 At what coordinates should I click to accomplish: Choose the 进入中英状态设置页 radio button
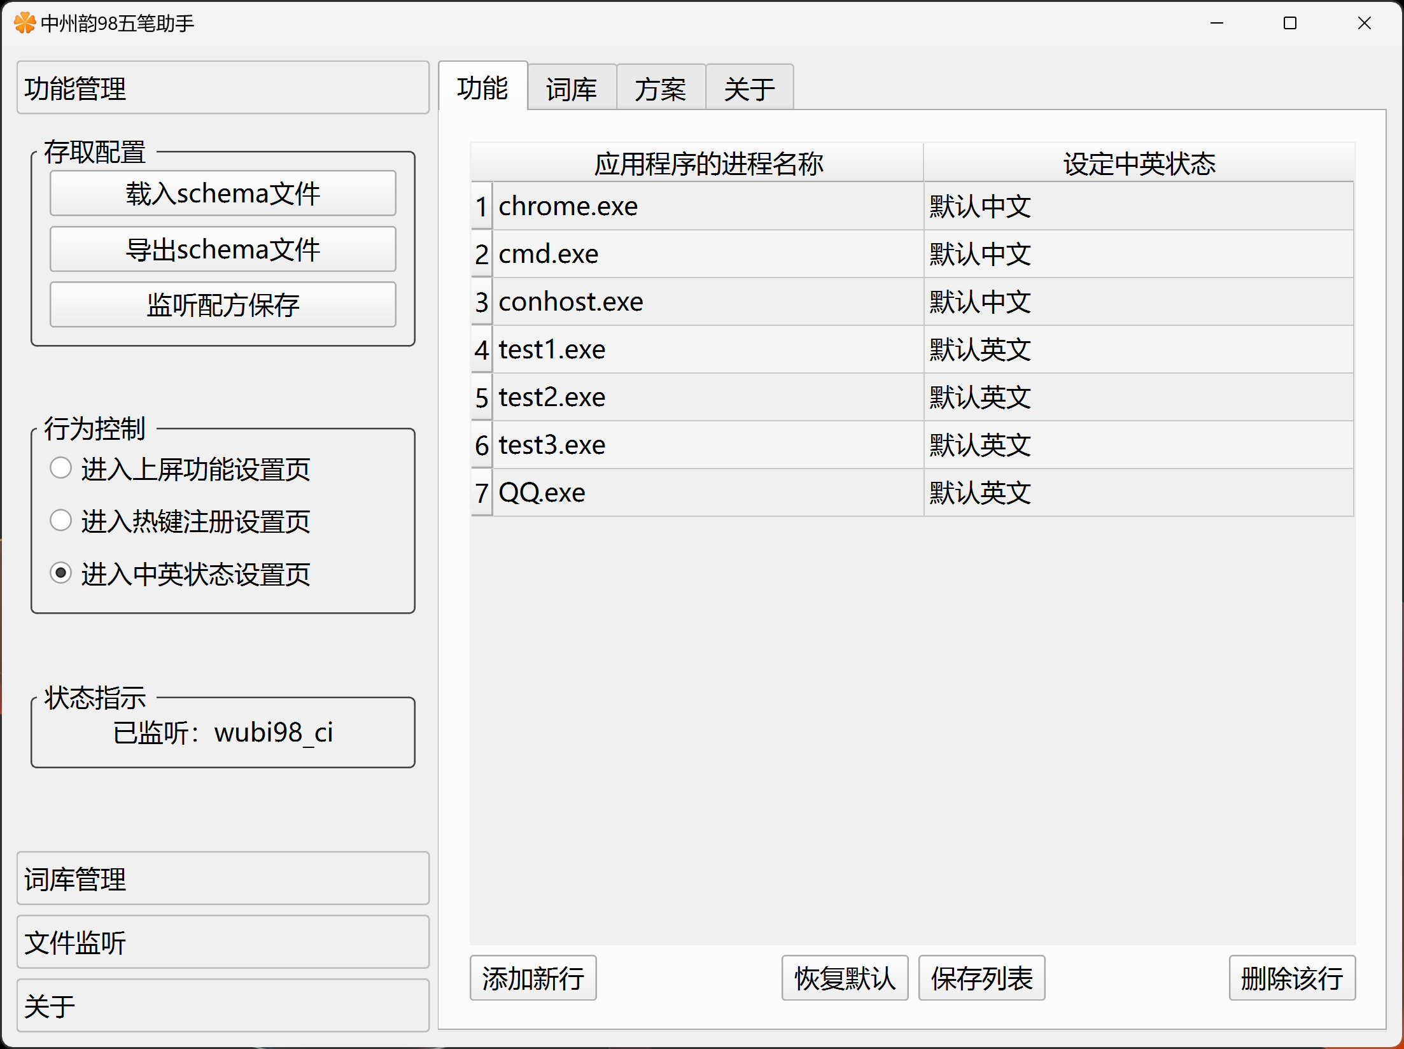coord(61,573)
